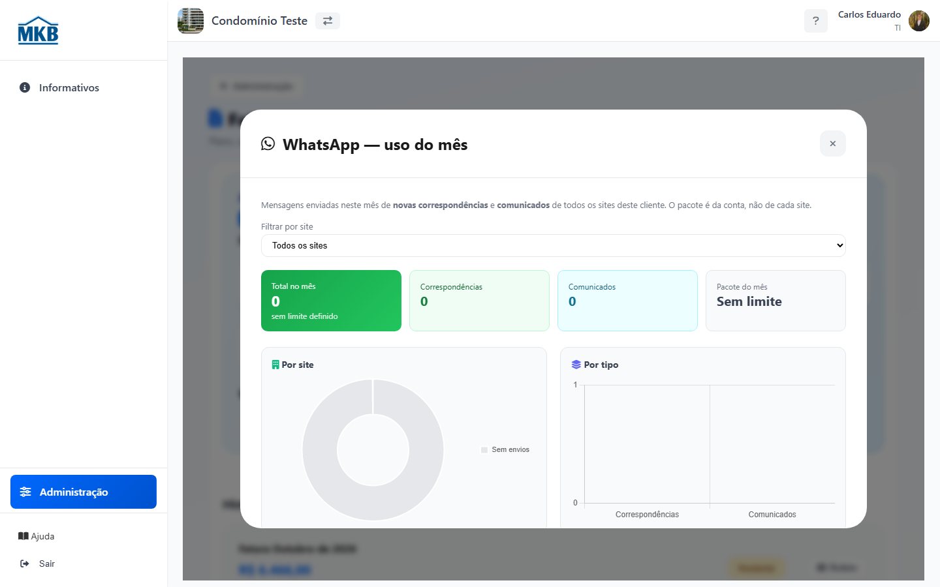
Task: Click the MKB logo
Action: click(x=38, y=31)
